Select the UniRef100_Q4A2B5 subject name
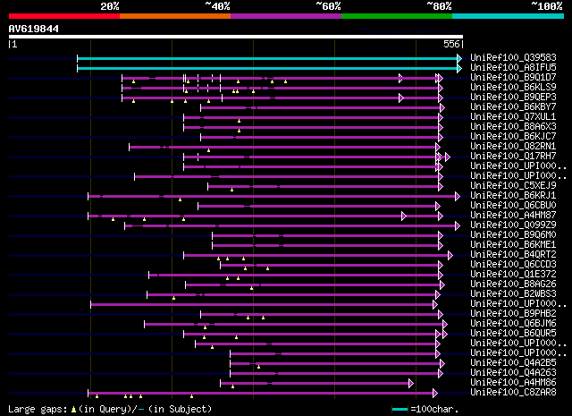 pyautogui.click(x=513, y=363)
